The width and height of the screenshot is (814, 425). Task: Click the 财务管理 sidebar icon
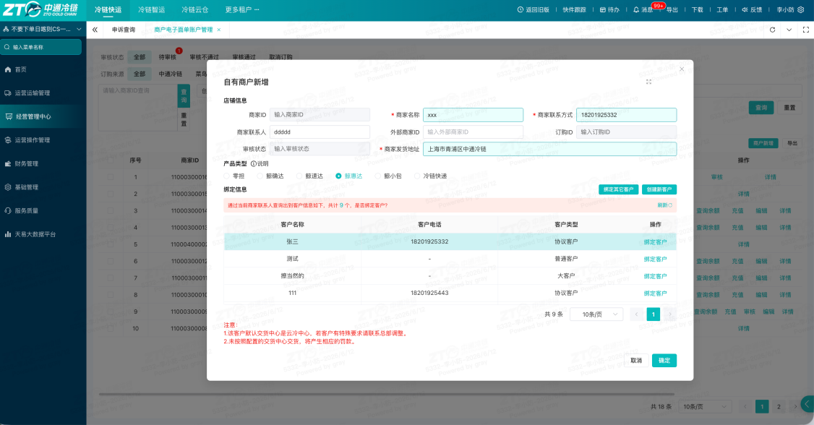pos(8,163)
